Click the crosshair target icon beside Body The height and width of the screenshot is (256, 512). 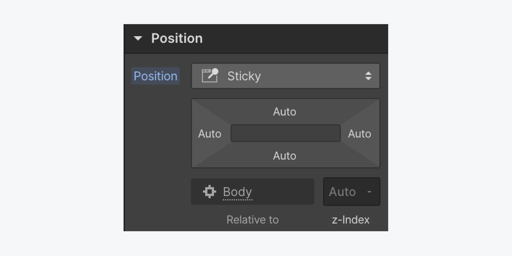pos(210,192)
